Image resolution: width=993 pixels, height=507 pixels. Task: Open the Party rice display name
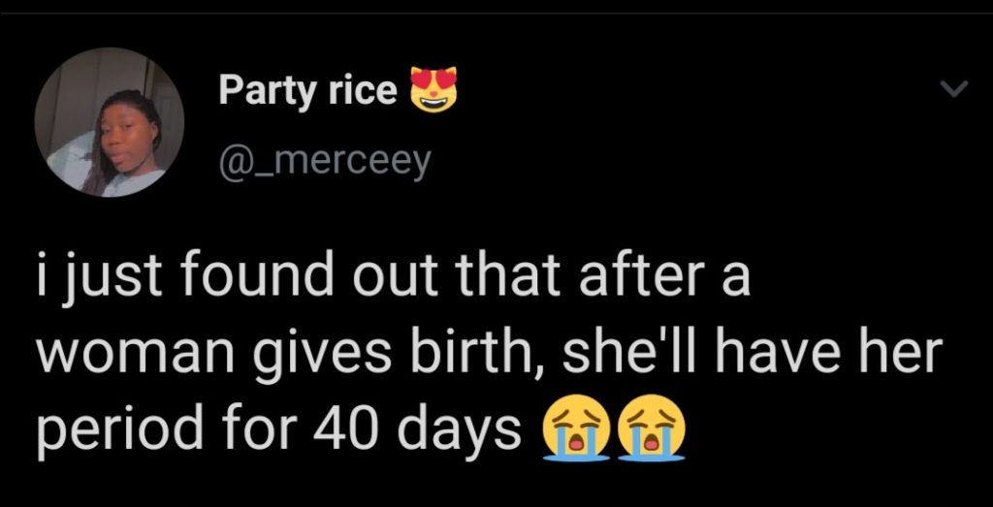point(307,90)
